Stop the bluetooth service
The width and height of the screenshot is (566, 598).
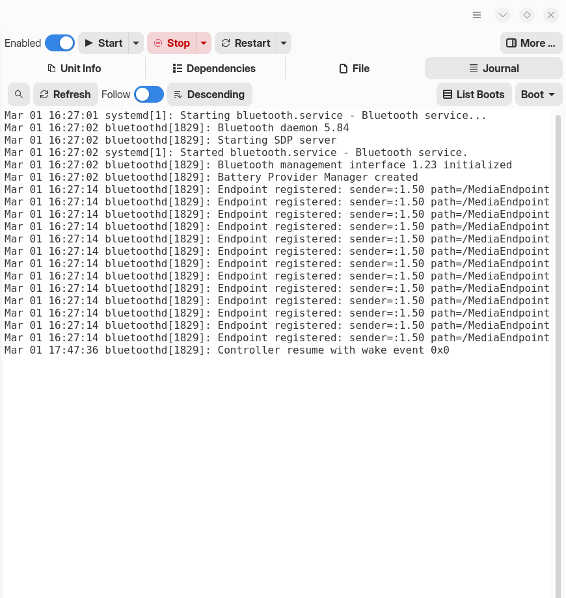pyautogui.click(x=171, y=43)
